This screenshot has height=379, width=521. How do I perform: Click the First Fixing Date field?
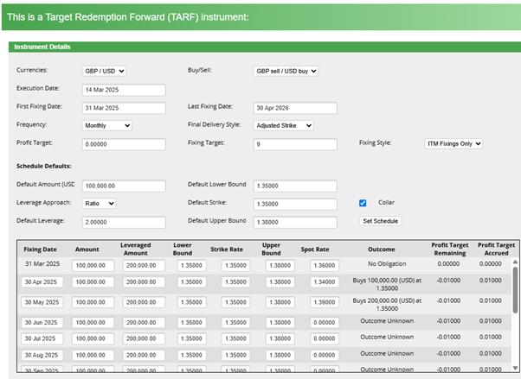point(123,107)
